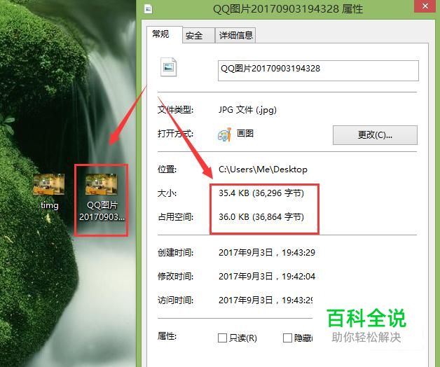Click the timg file name label on desktop

tap(49, 205)
